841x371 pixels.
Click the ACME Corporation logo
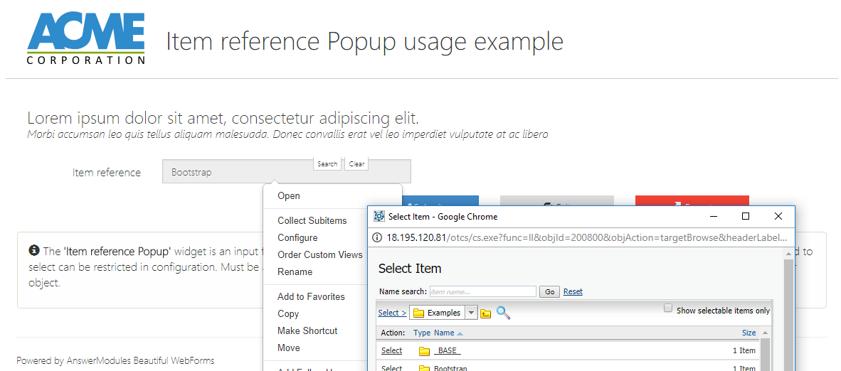[86, 40]
